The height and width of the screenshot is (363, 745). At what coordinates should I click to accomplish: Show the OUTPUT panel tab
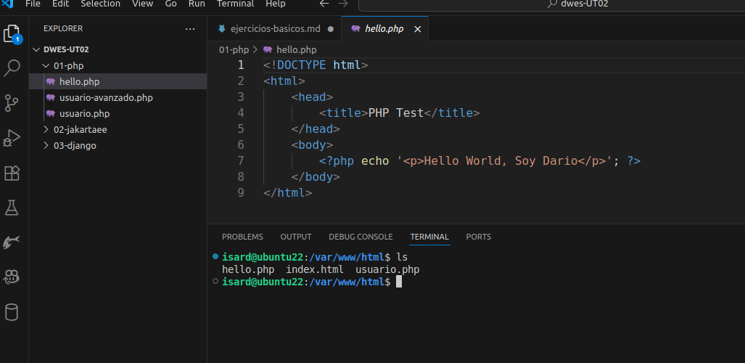pos(295,237)
